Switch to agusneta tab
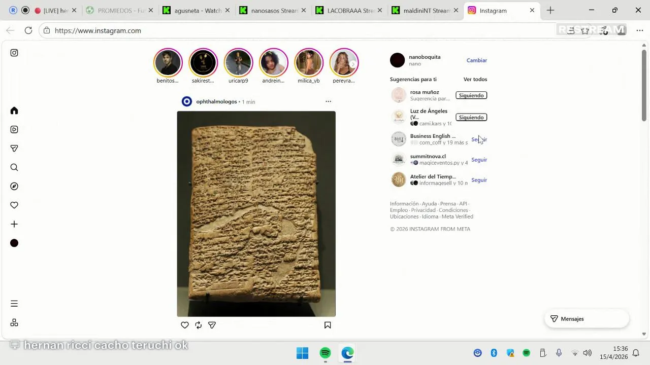The width and height of the screenshot is (650, 365). (x=196, y=10)
